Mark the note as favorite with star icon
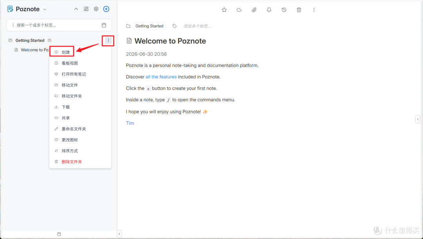The image size is (423, 239). [x=224, y=10]
